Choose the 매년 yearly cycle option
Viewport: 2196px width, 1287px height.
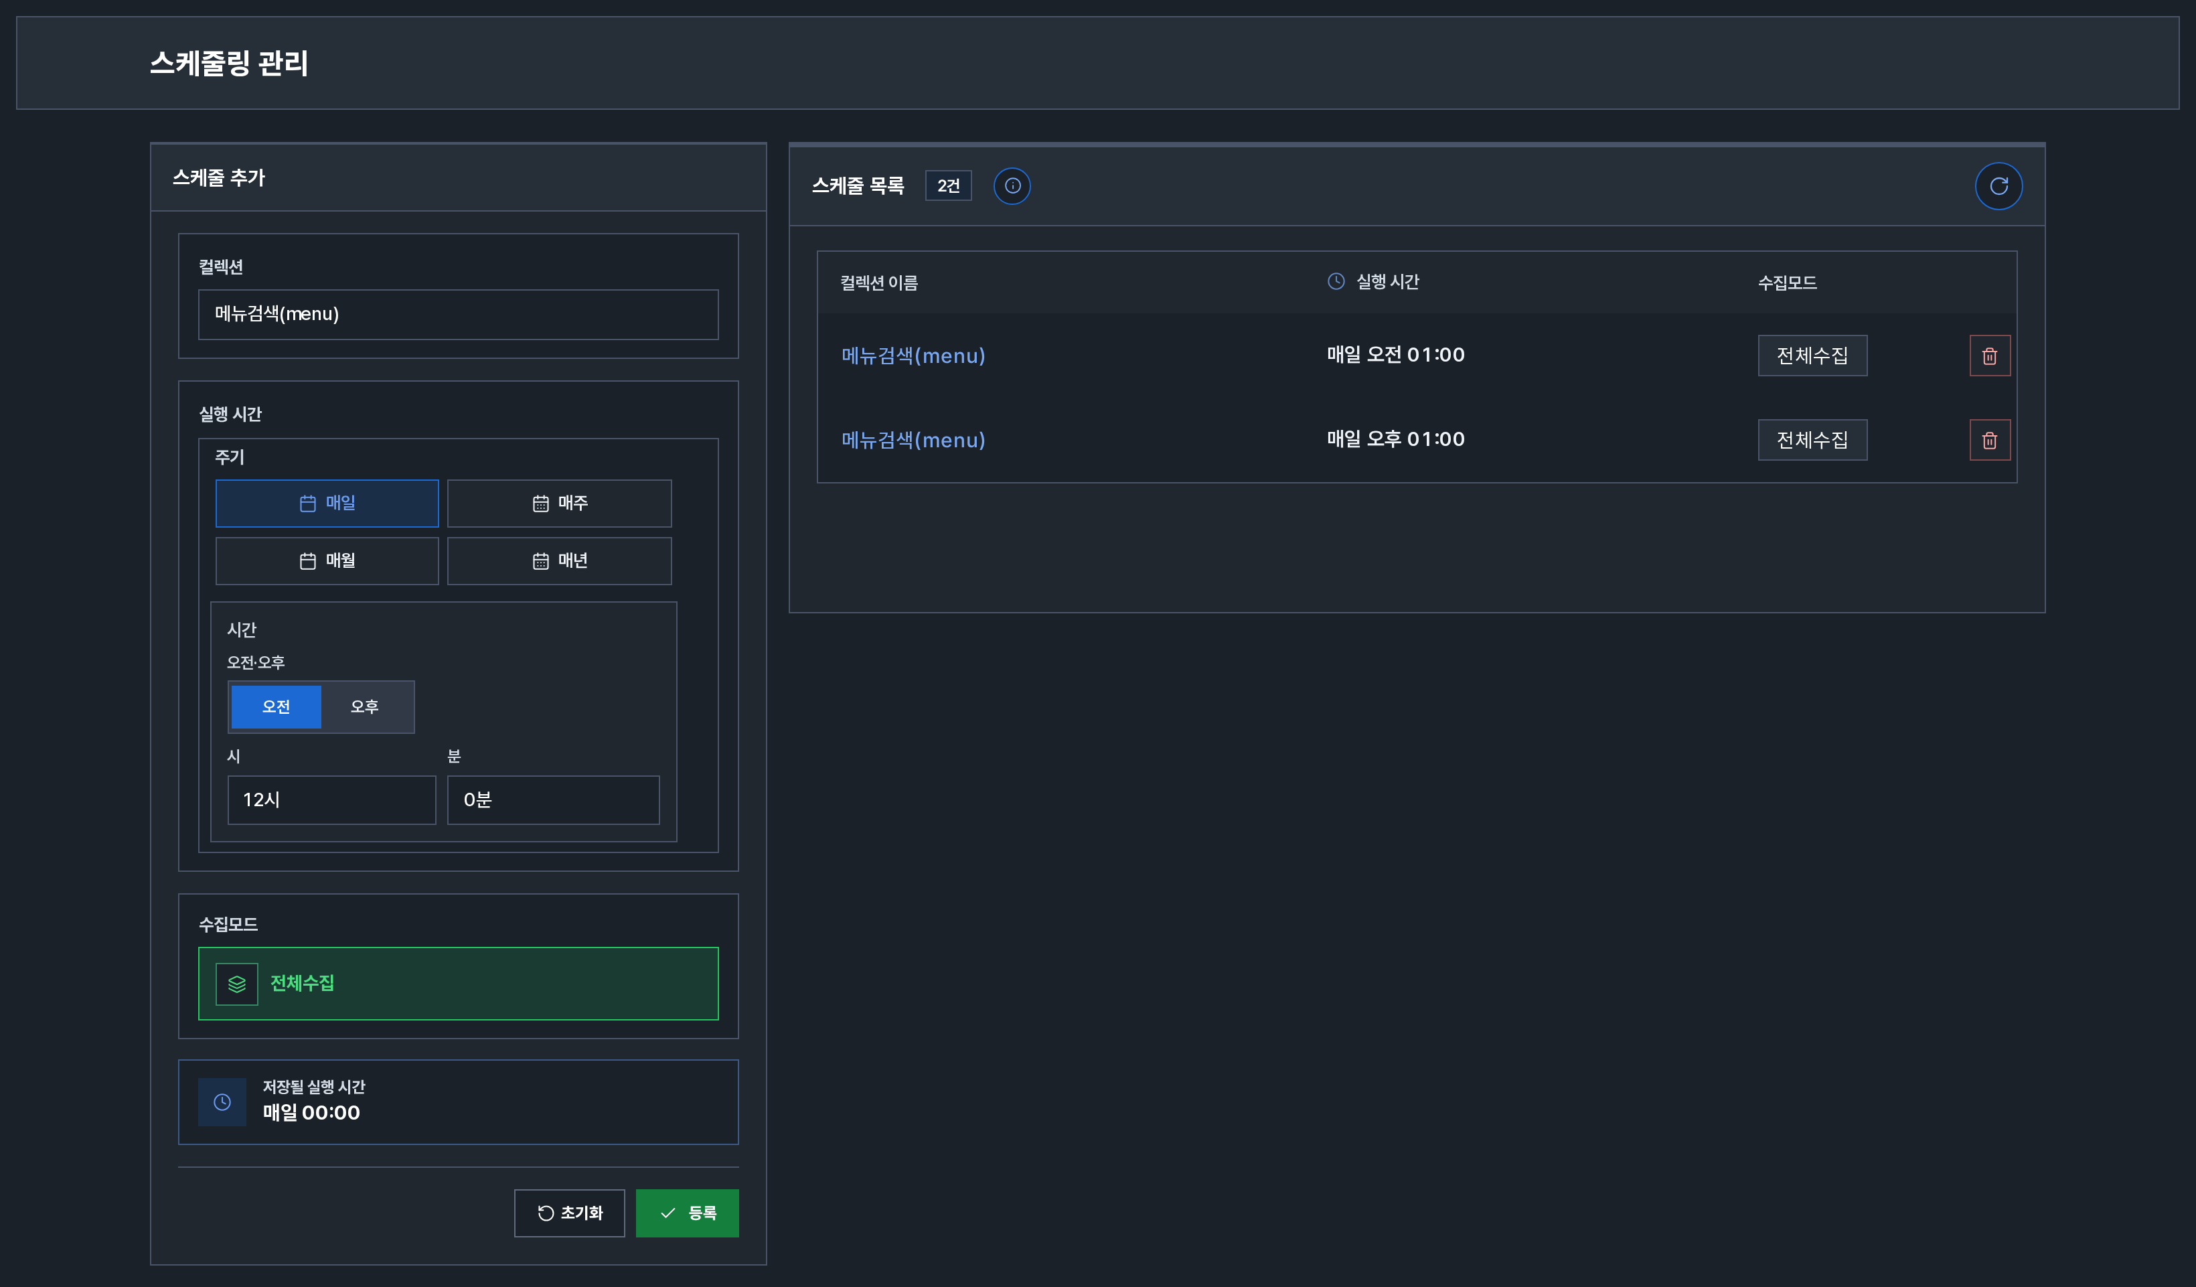(x=560, y=561)
